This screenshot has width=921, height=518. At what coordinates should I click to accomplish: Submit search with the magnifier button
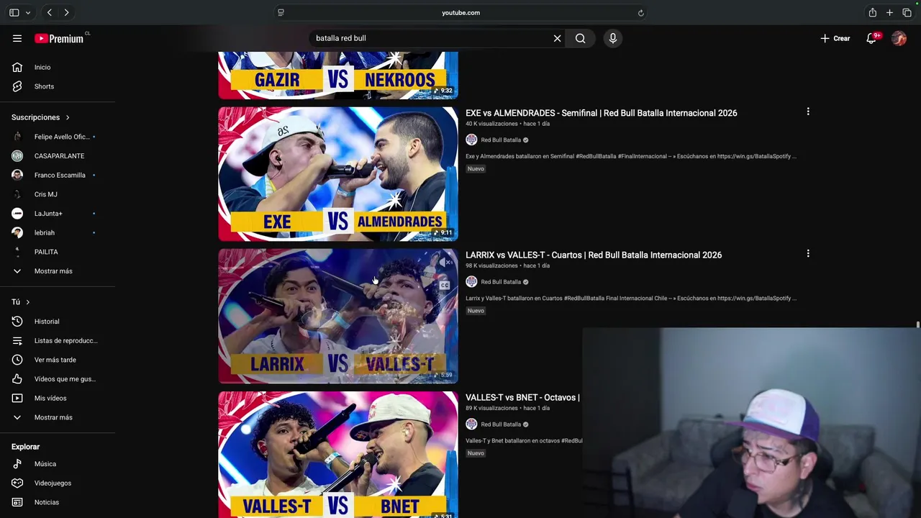point(580,38)
